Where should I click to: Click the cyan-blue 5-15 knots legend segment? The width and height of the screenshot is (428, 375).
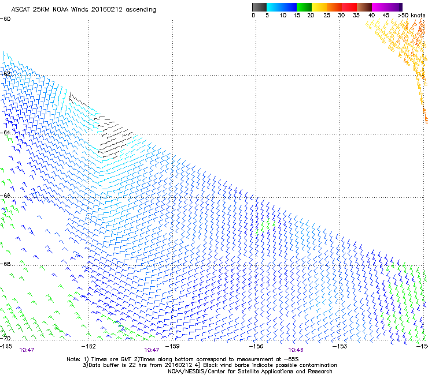coord(282,7)
